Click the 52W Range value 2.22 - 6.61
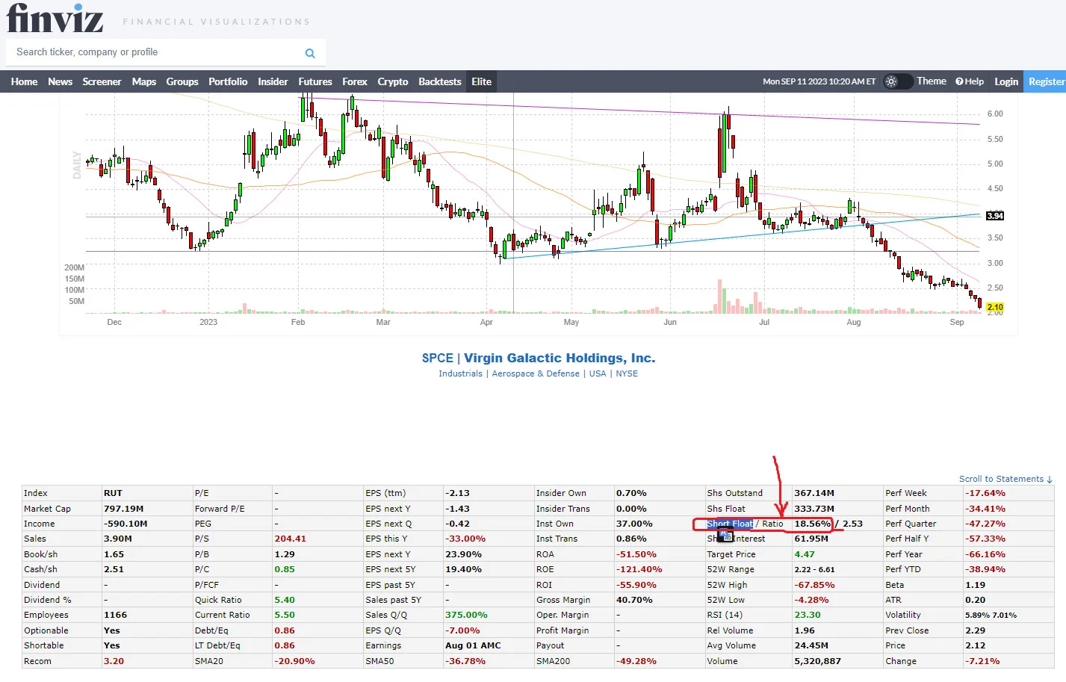This screenshot has height=682, width=1066. [x=814, y=569]
